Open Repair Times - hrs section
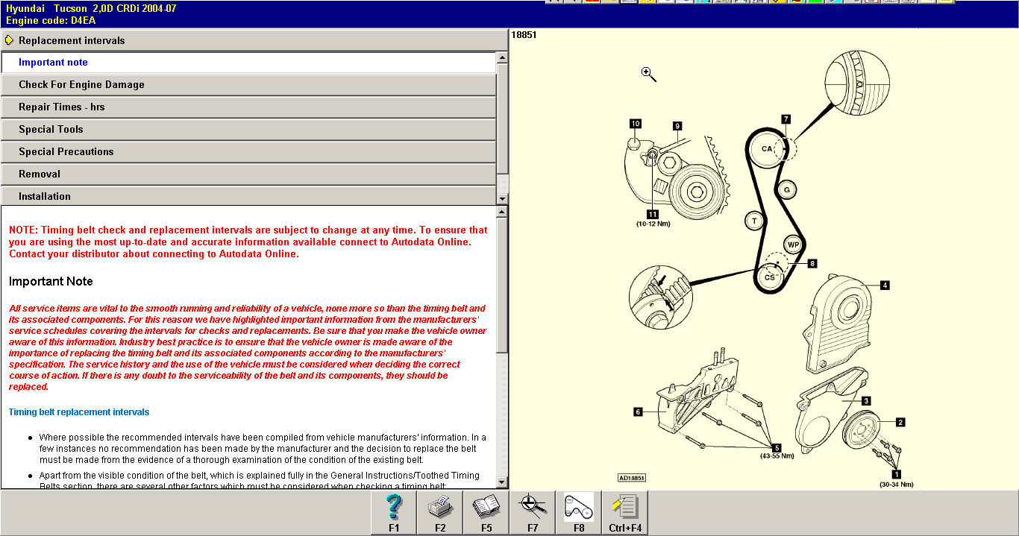This screenshot has width=1019, height=536. pos(248,107)
